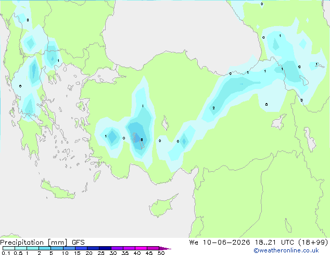Screen dimensions: 330x255
Task: Click the 'Precipitation [mm]' title text
Action: pyautogui.click(x=34, y=243)
